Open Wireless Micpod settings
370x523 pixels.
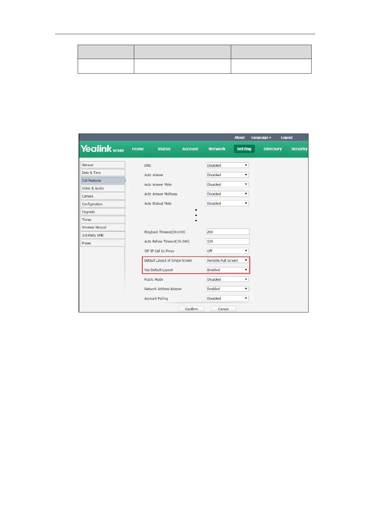point(103,227)
